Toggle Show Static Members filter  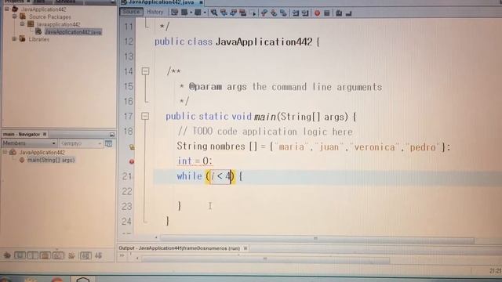pyautogui.click(x=33, y=255)
